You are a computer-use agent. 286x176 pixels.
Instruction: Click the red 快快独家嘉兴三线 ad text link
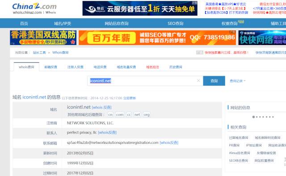coord(227,53)
